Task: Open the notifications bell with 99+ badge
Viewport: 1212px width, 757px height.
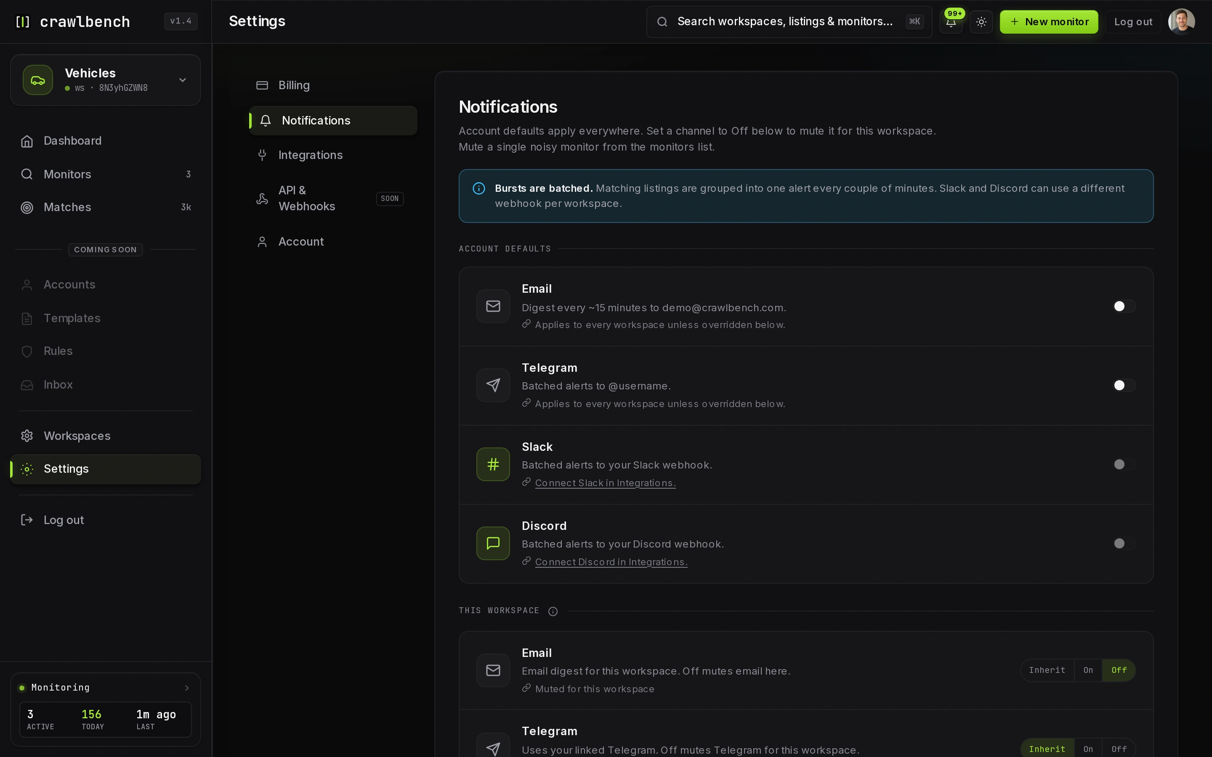Action: [951, 22]
